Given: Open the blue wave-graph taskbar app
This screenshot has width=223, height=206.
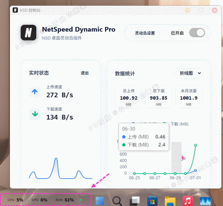Looking at the screenshot, I should 206,201.
